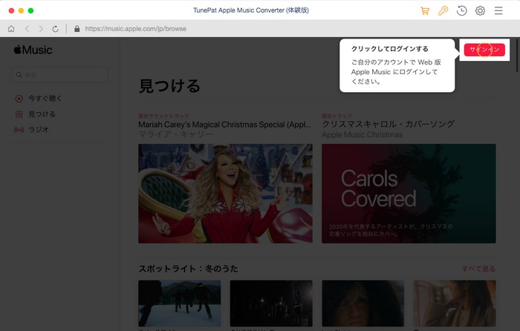This screenshot has height=331, width=520.
Task: Open settings gear icon
Action: click(x=480, y=10)
